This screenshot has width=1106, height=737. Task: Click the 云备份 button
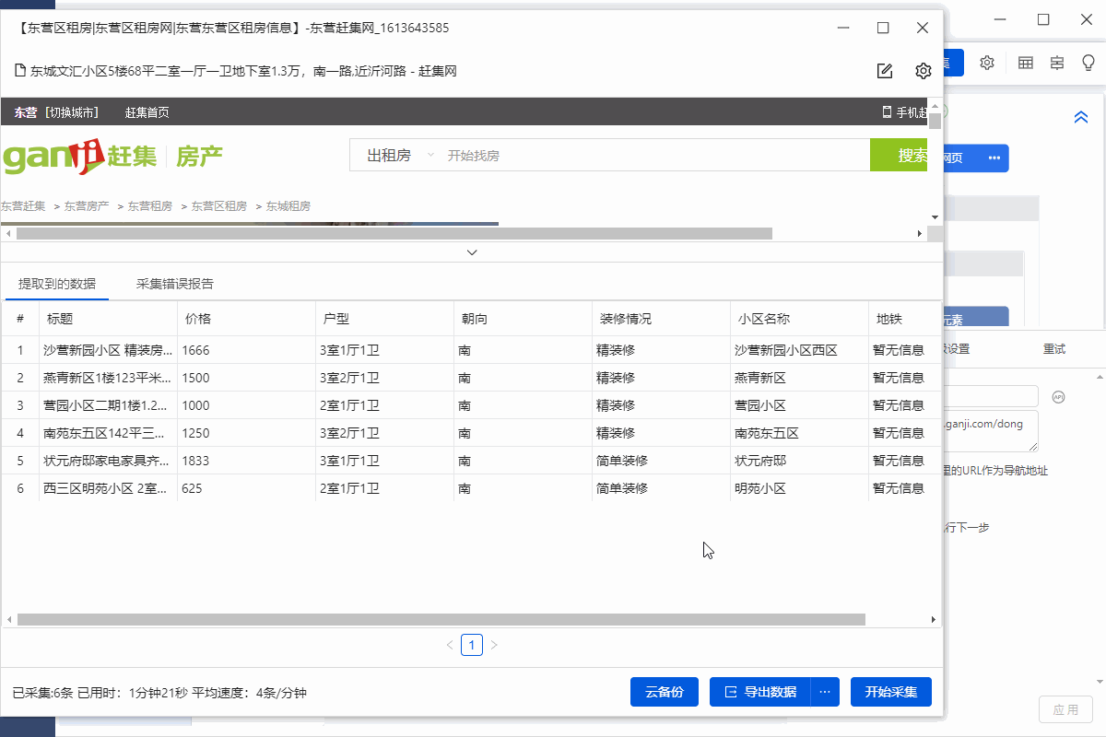point(664,692)
